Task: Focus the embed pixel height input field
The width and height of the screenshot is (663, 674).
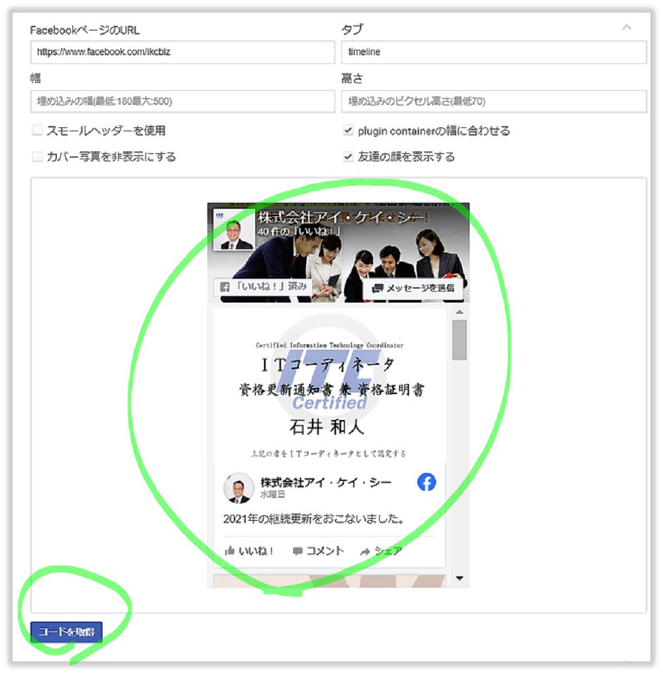Action: point(494,102)
